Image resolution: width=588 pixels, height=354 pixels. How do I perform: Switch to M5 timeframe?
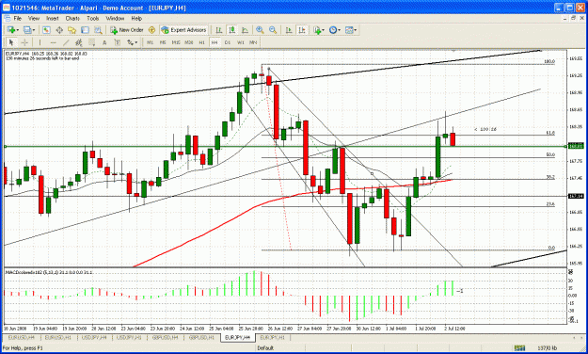(163, 42)
